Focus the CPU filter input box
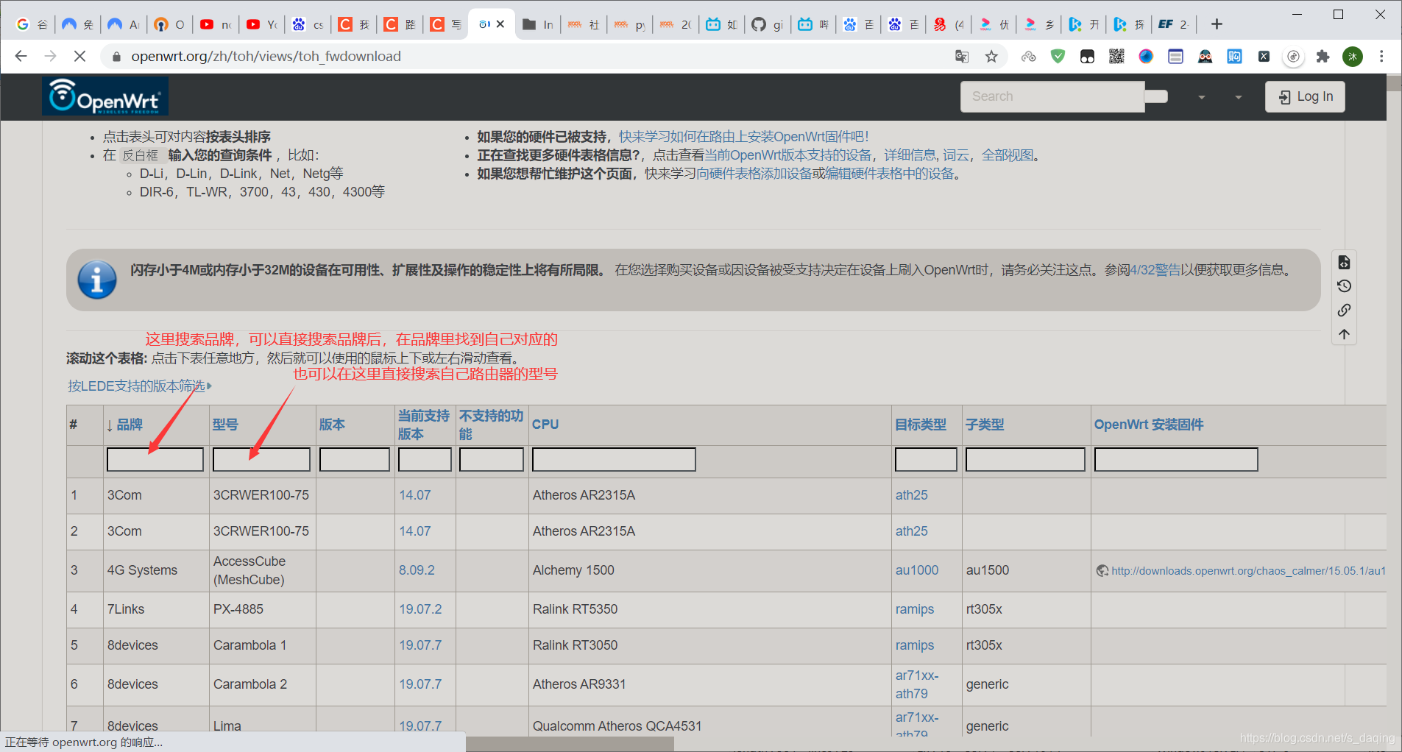This screenshot has height=752, width=1402. 614,460
